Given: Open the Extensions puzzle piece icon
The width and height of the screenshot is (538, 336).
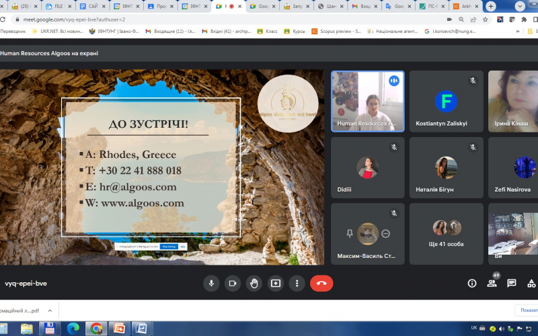Looking at the screenshot, I should coord(524,19).
